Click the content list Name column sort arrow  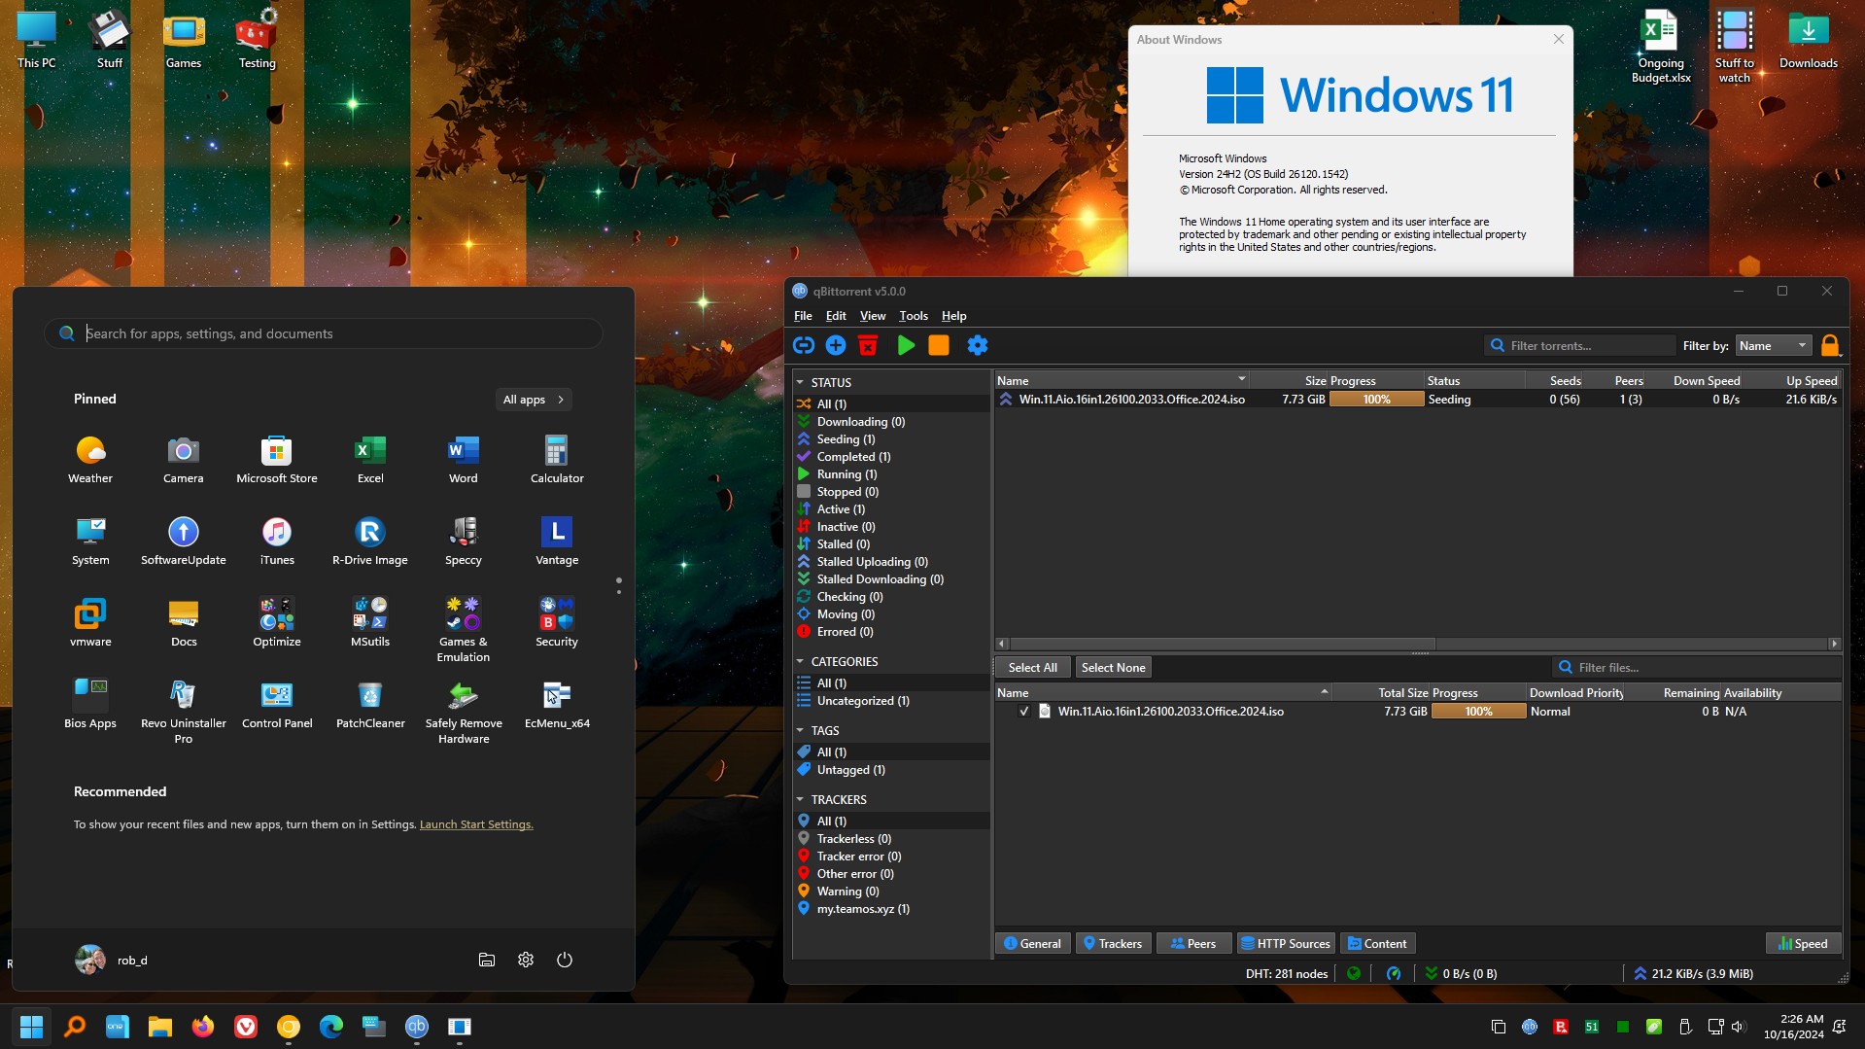(1324, 691)
